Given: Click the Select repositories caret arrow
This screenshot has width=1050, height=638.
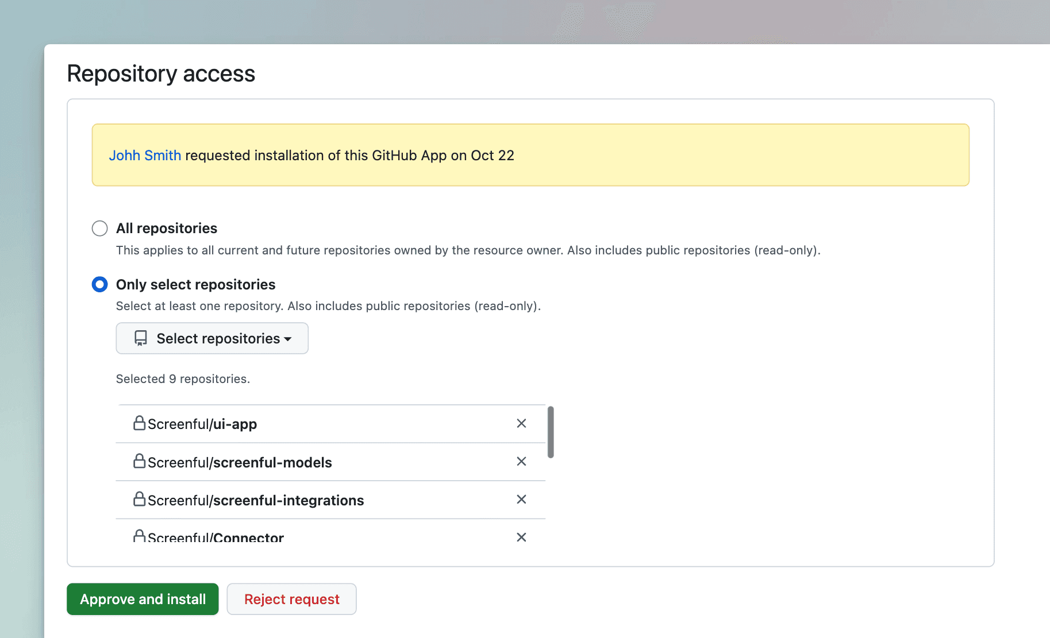Looking at the screenshot, I should [x=288, y=339].
